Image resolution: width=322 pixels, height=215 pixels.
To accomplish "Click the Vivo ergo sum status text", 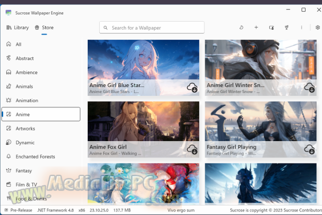I will (x=181, y=210).
